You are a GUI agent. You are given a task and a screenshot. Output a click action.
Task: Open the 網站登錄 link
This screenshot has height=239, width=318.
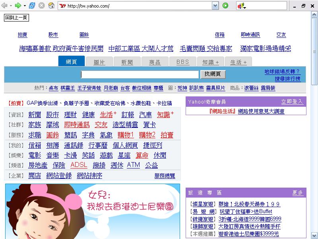(59, 176)
